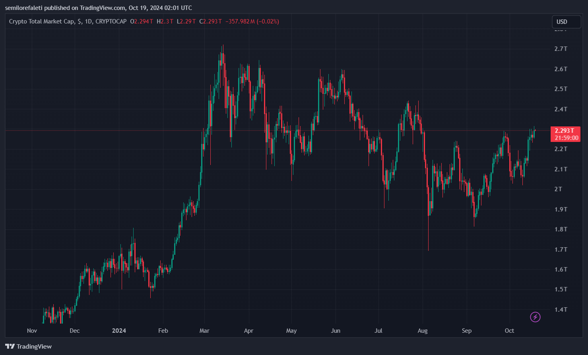
Task: Click the open value O2.294T
Action: tap(142, 21)
